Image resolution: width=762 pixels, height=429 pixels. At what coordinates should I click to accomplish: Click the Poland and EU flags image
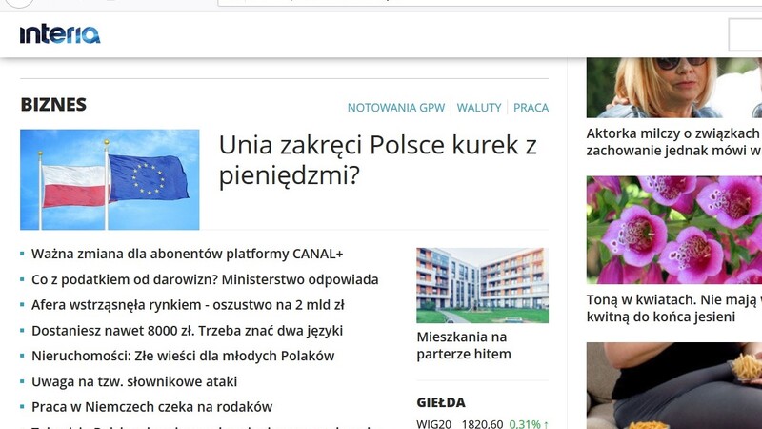pyautogui.click(x=110, y=179)
